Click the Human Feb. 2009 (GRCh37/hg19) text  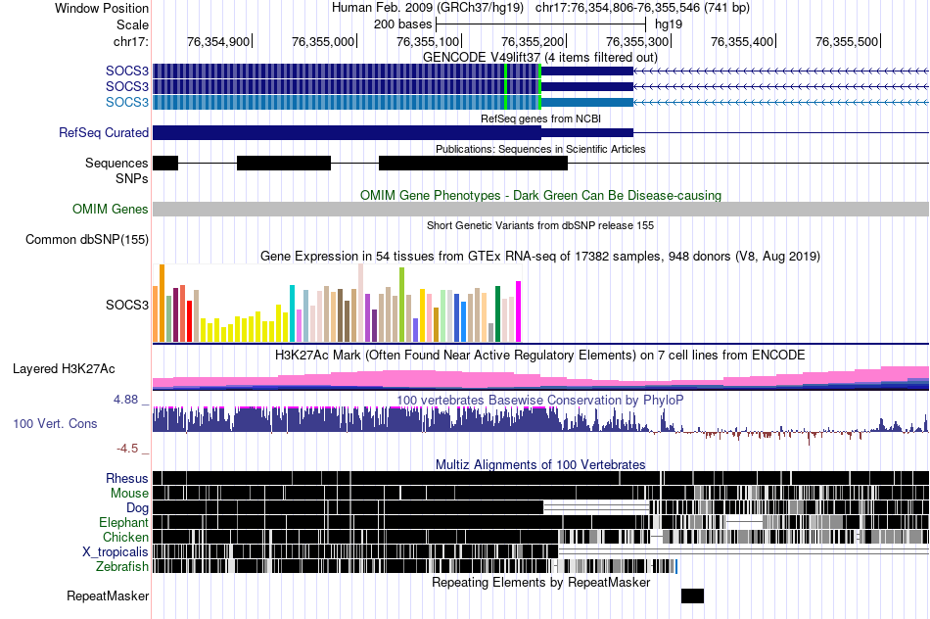[428, 8]
